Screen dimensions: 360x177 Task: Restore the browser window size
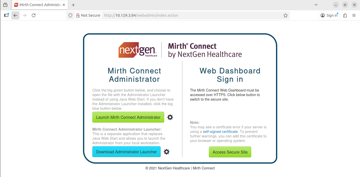click(x=345, y=5)
